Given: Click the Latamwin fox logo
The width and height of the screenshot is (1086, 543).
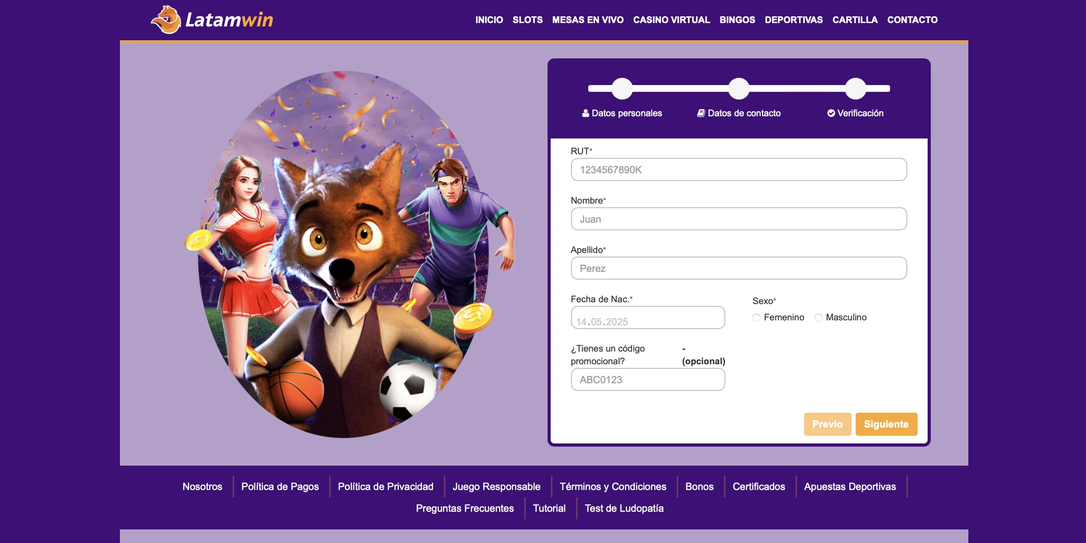Looking at the screenshot, I should point(166,19).
